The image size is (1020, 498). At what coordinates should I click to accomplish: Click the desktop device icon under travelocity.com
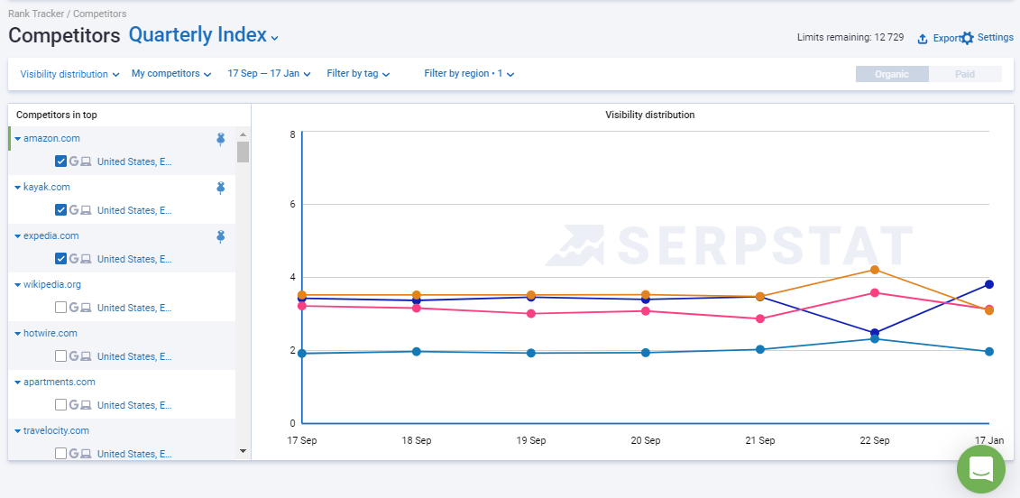click(x=86, y=454)
